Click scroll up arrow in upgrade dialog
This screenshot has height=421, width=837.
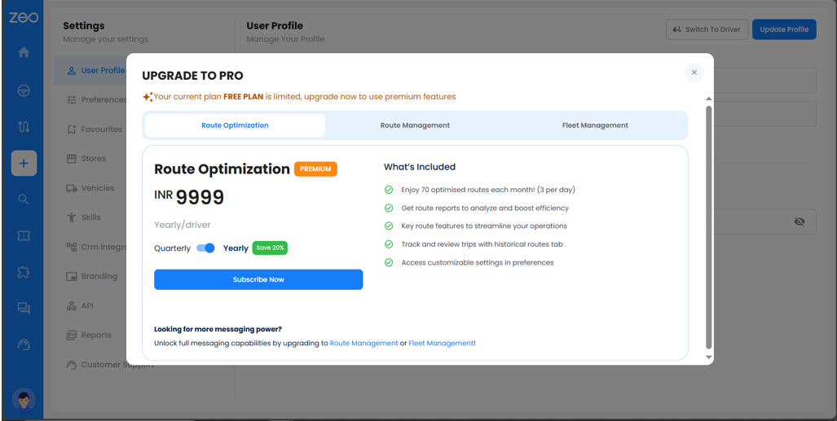click(708, 99)
